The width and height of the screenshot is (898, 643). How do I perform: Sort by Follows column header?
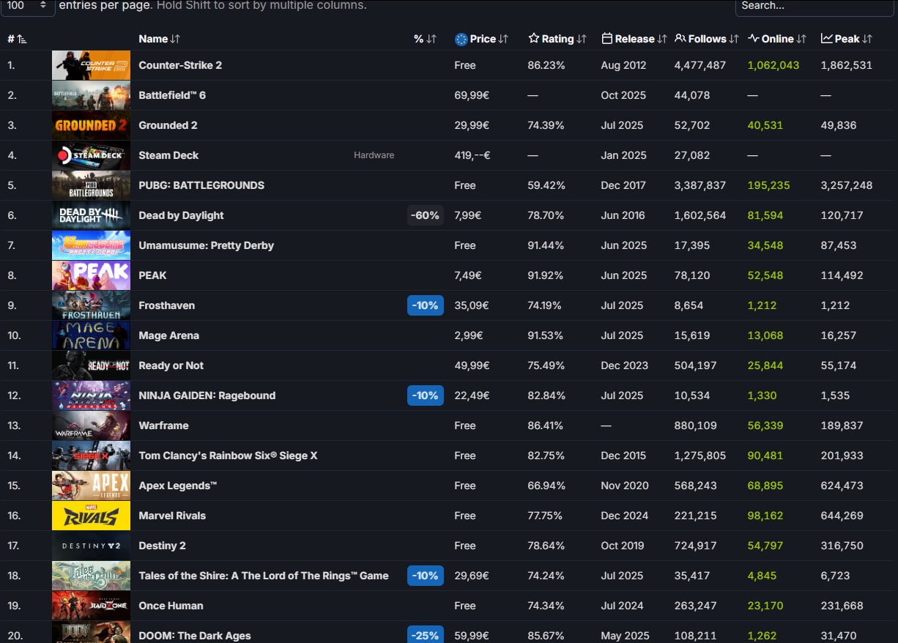[706, 39]
